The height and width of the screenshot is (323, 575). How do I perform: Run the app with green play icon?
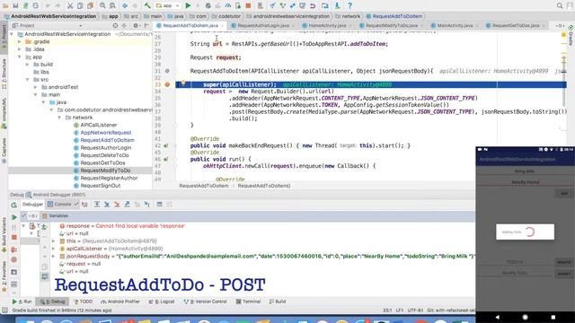(188, 5)
